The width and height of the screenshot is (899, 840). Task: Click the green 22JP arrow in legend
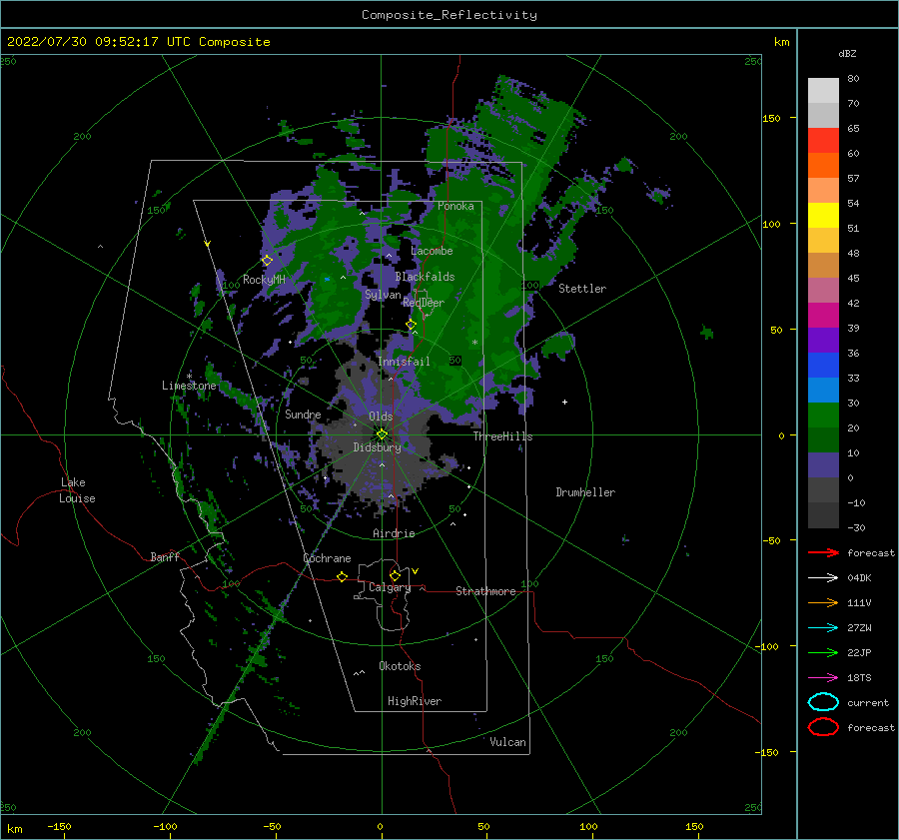click(823, 652)
